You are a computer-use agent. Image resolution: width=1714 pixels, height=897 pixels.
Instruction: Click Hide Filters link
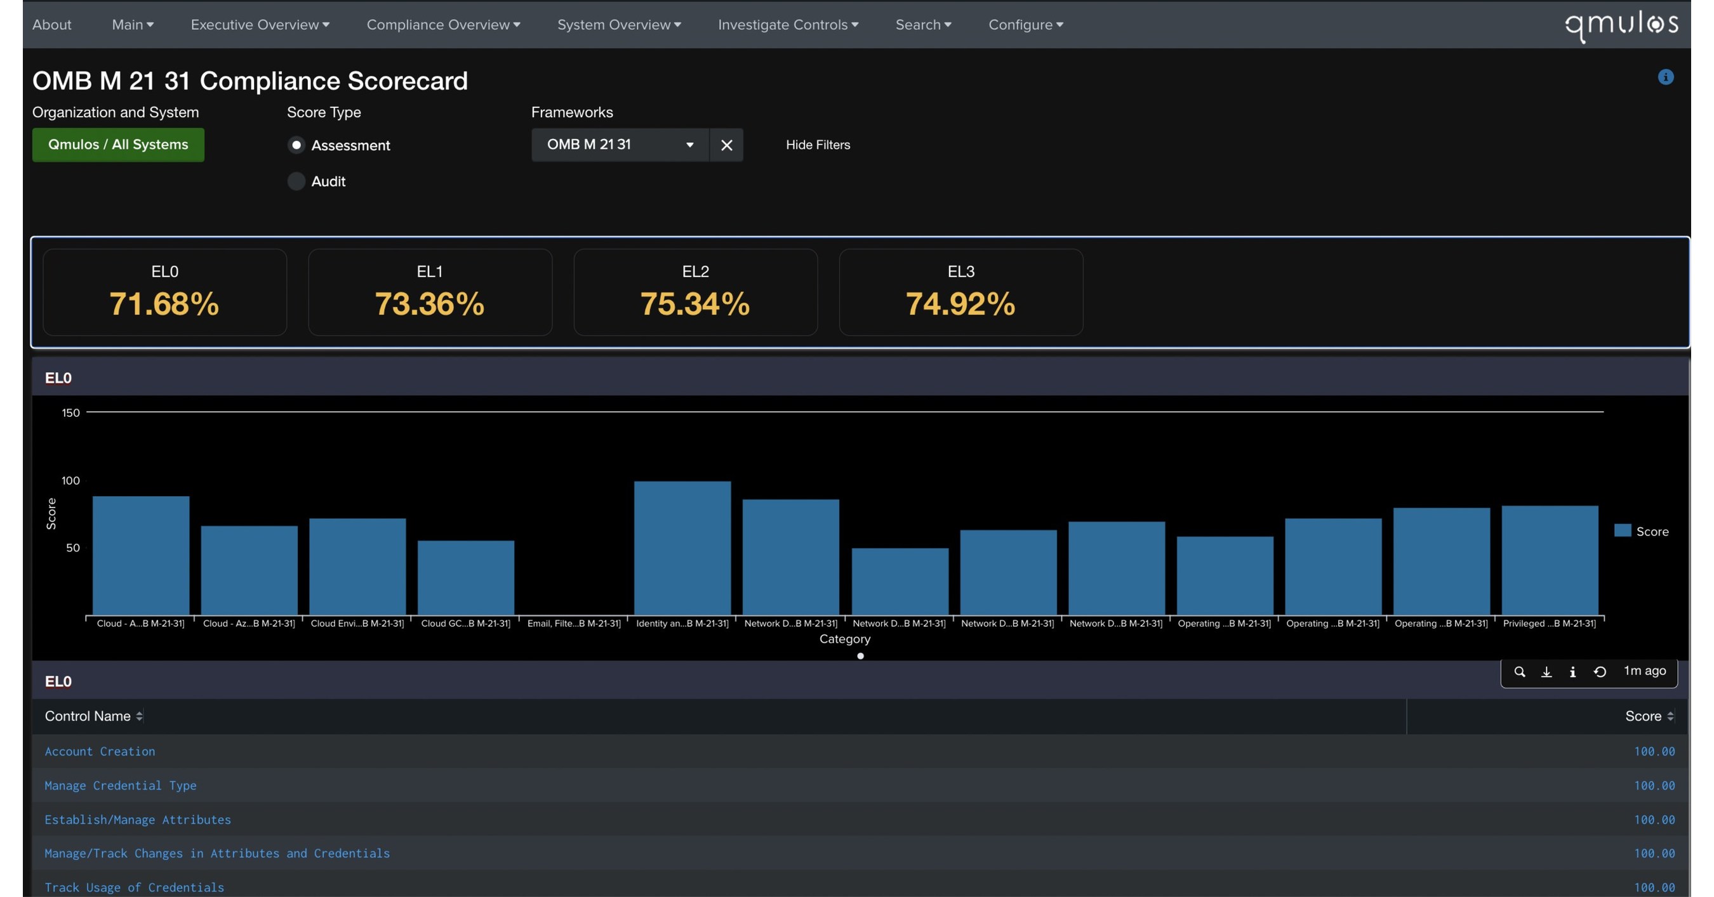[818, 145]
